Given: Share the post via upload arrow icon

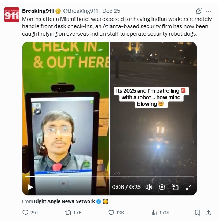Looking at the screenshot, I should (208, 212).
